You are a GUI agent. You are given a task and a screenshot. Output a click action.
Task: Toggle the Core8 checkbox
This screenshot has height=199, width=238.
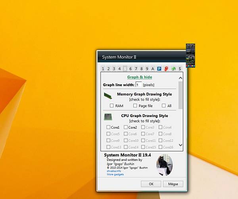point(160,133)
